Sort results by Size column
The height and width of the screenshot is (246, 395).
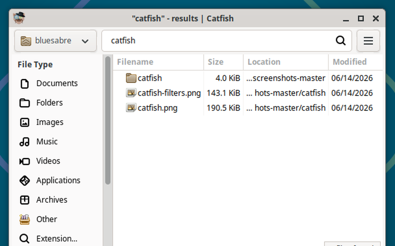[223, 62]
